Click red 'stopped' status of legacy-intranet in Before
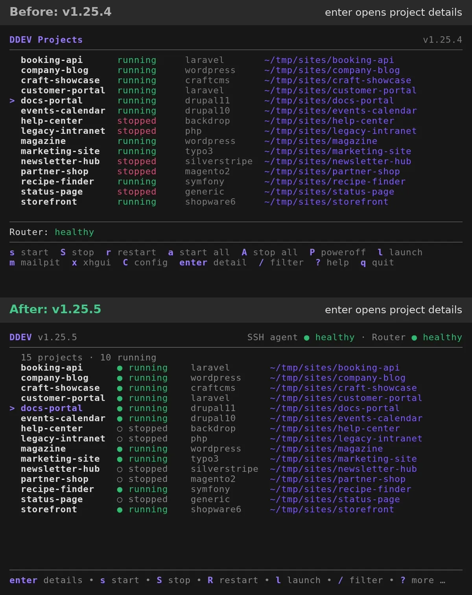The image size is (472, 595). click(136, 131)
